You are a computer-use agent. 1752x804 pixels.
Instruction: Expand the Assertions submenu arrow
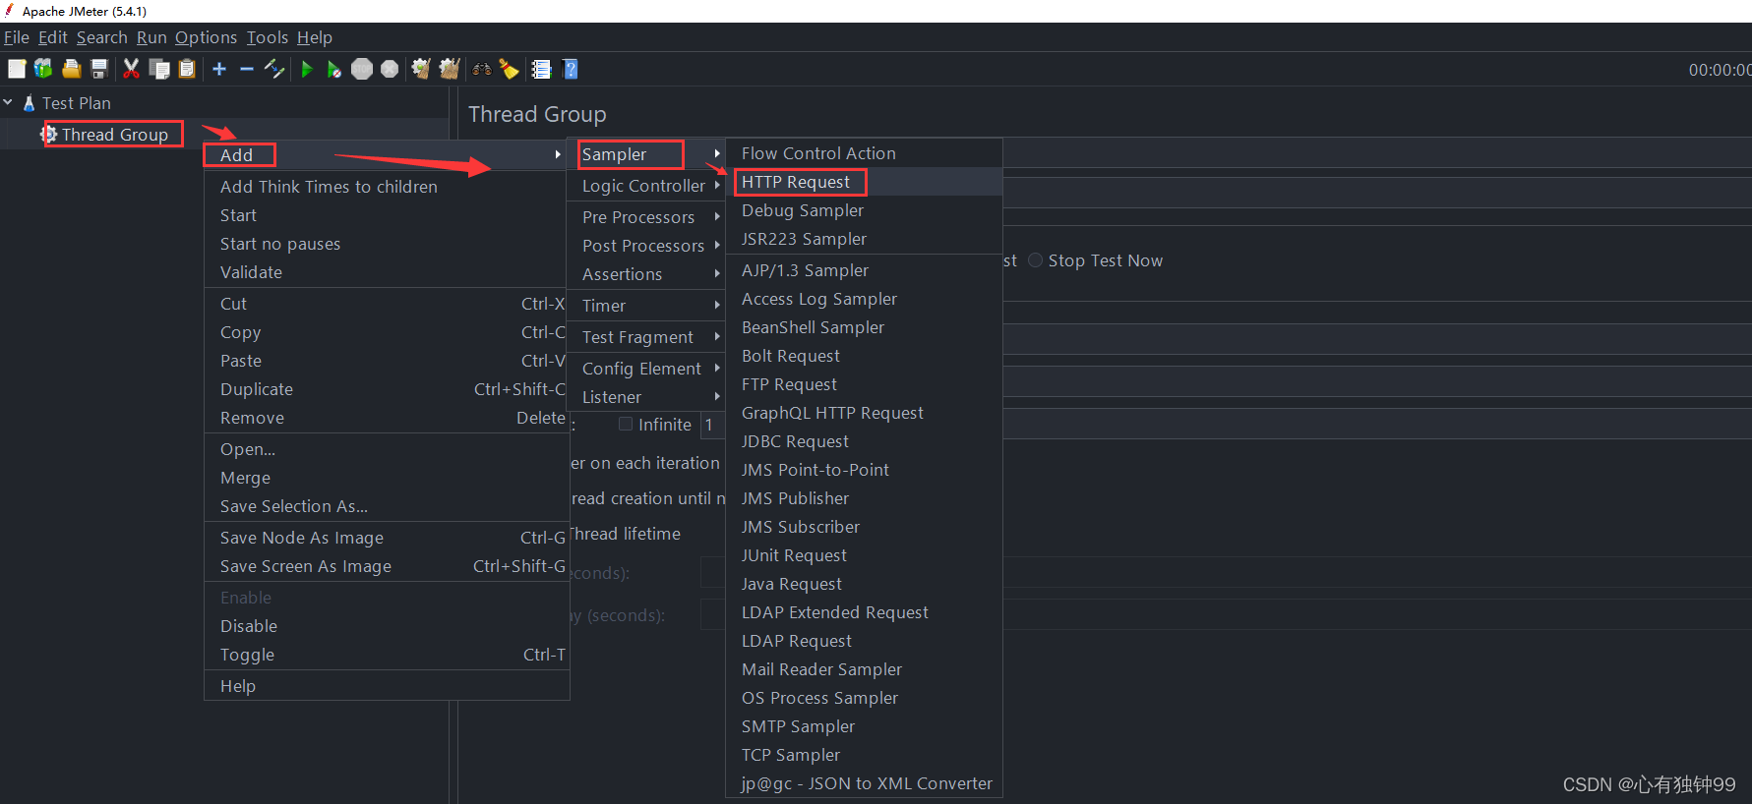point(717,274)
